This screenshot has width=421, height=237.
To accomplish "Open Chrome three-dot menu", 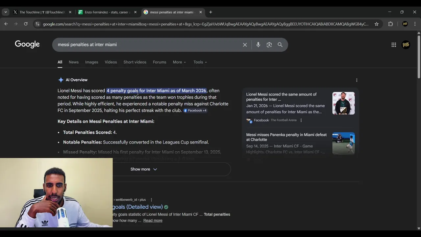I will [415, 24].
